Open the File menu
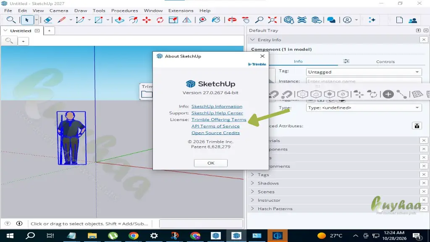430x242 pixels. coord(8,11)
